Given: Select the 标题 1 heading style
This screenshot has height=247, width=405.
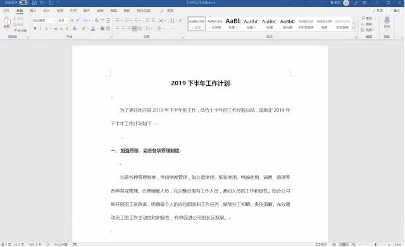Looking at the screenshot, I should pyautogui.click(x=233, y=23).
